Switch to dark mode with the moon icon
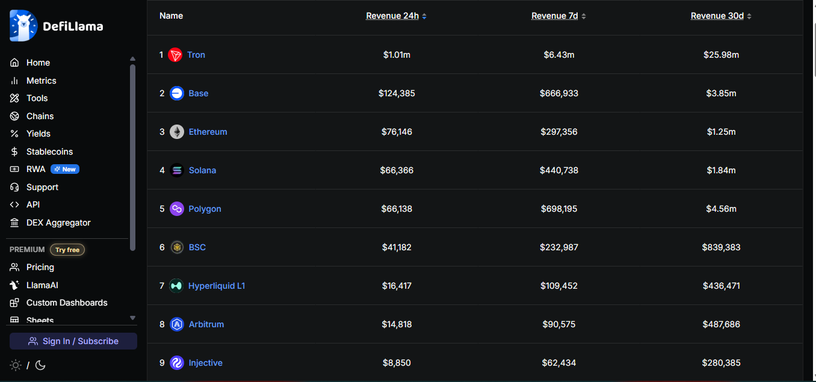 coord(40,365)
